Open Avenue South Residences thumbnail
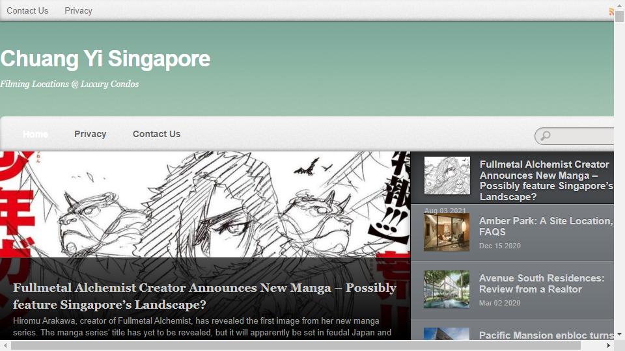Viewport: 625px width, 351px height. [447, 289]
